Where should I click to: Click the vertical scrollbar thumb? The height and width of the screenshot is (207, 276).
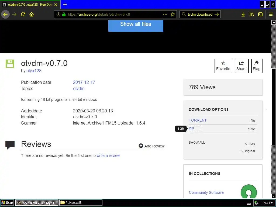(x=274, y=107)
